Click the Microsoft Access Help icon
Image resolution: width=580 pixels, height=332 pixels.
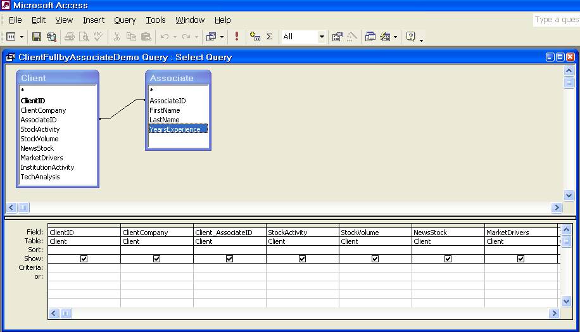410,37
